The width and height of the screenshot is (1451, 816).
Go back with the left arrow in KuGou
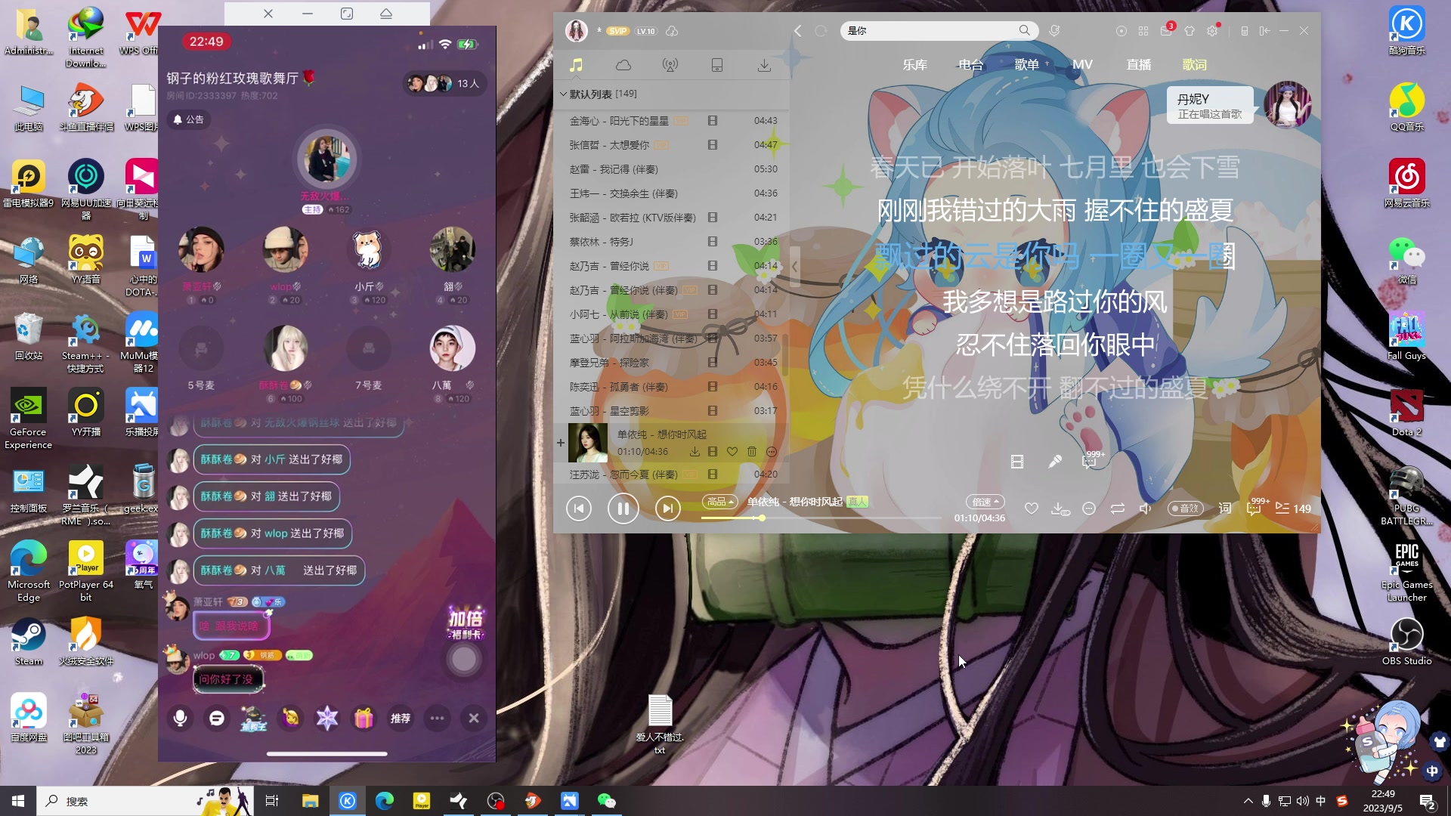(798, 30)
